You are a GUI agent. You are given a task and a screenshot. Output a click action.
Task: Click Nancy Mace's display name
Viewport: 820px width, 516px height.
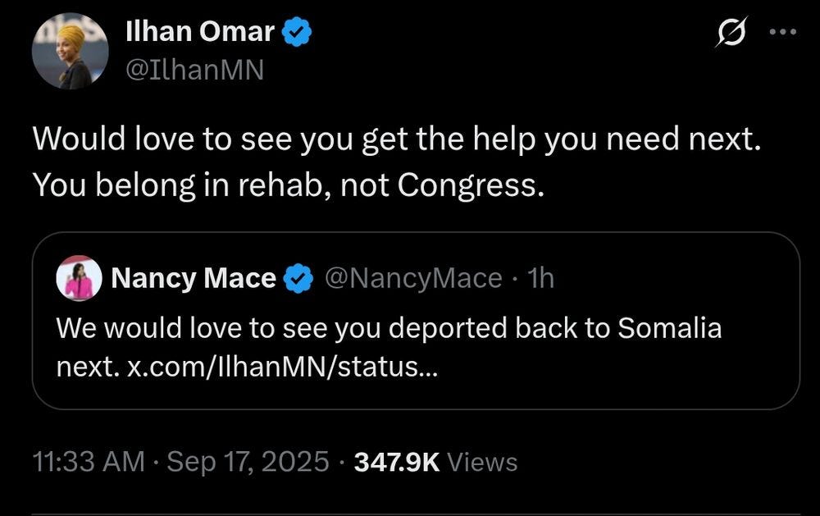click(x=193, y=278)
